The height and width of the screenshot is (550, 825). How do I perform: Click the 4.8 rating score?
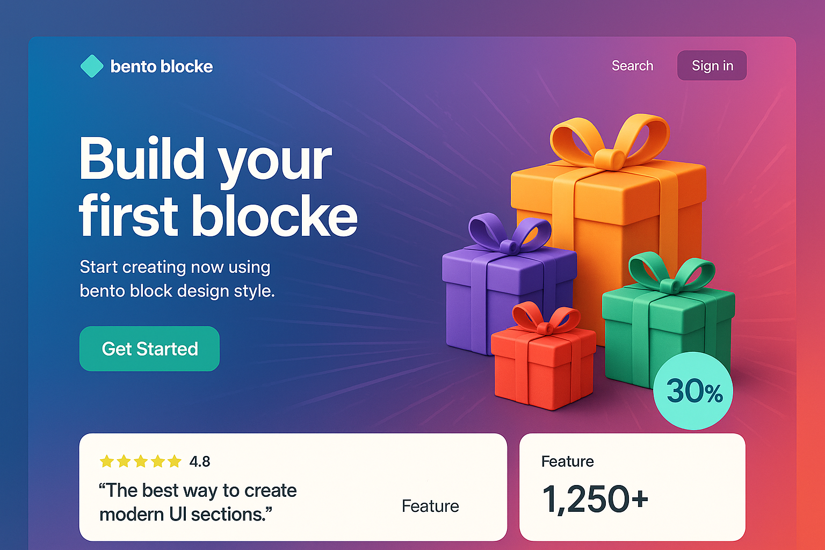[x=200, y=461]
